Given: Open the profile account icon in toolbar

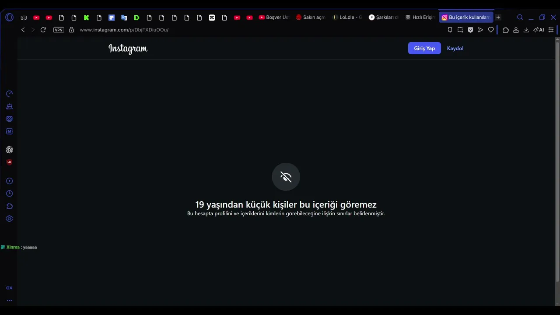Looking at the screenshot, I should tap(516, 30).
